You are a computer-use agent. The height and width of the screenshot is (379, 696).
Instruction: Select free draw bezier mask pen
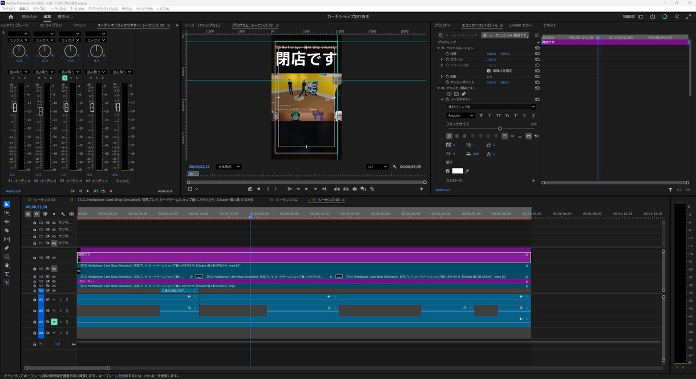click(x=463, y=94)
